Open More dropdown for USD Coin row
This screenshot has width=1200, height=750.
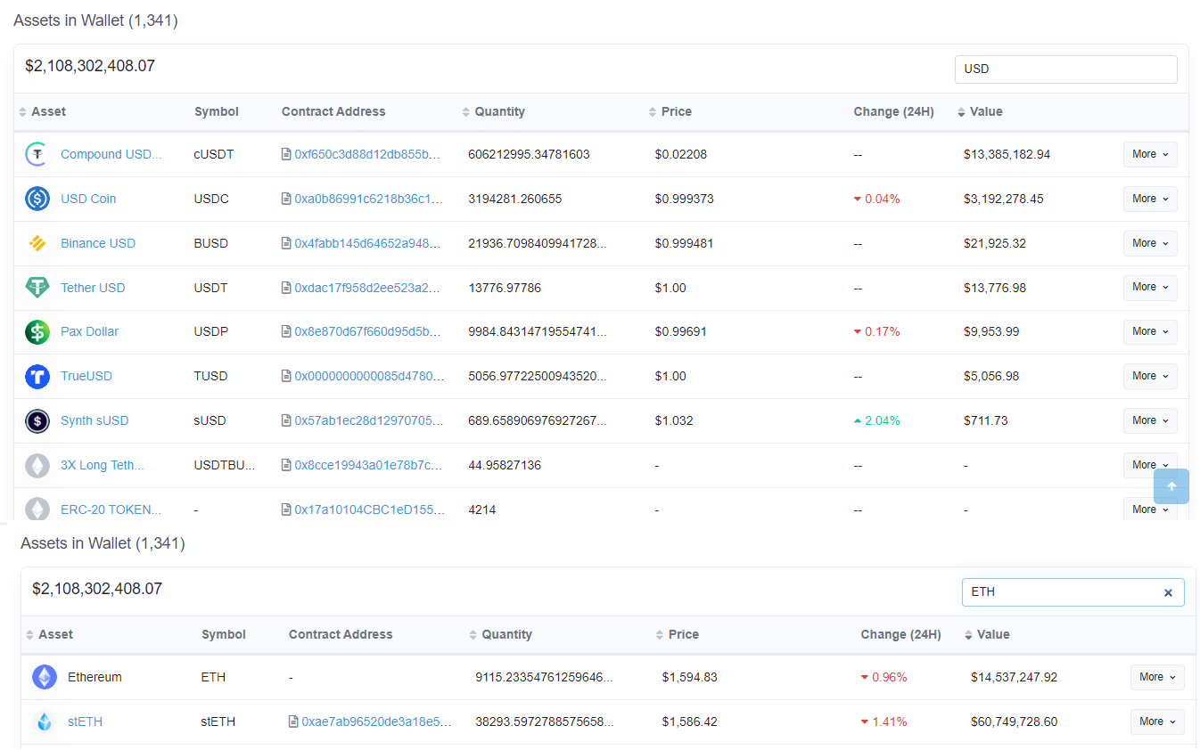(1150, 199)
